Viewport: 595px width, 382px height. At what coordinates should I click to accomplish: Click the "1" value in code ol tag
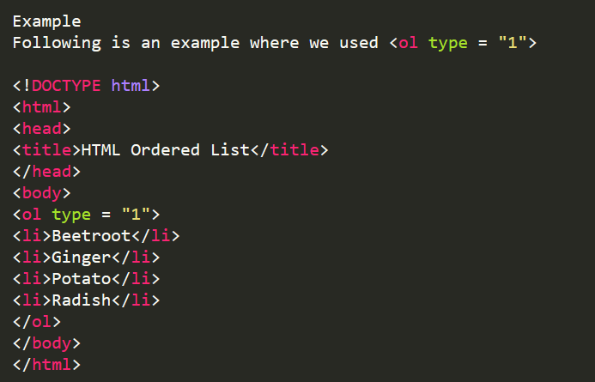click(x=136, y=215)
